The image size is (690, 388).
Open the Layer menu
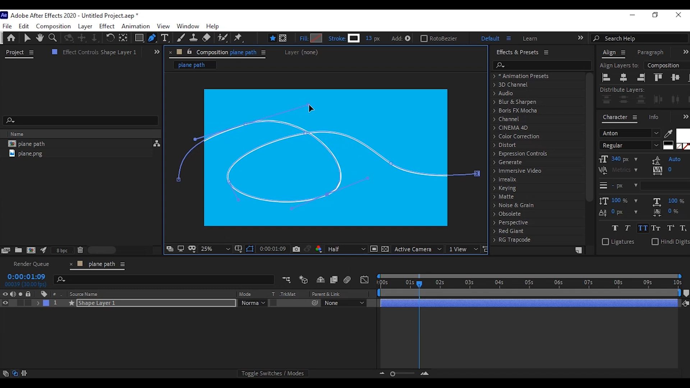pos(85,26)
